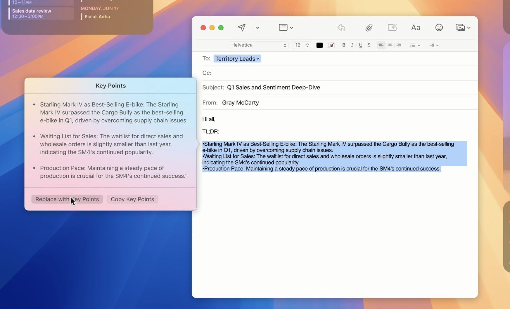Viewport: 510px width, 309px height.
Task: Click the reply arrow icon
Action: (x=341, y=27)
